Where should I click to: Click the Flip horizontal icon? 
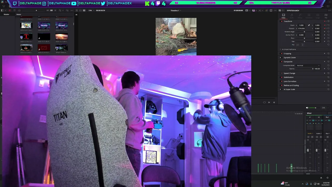(298, 45)
